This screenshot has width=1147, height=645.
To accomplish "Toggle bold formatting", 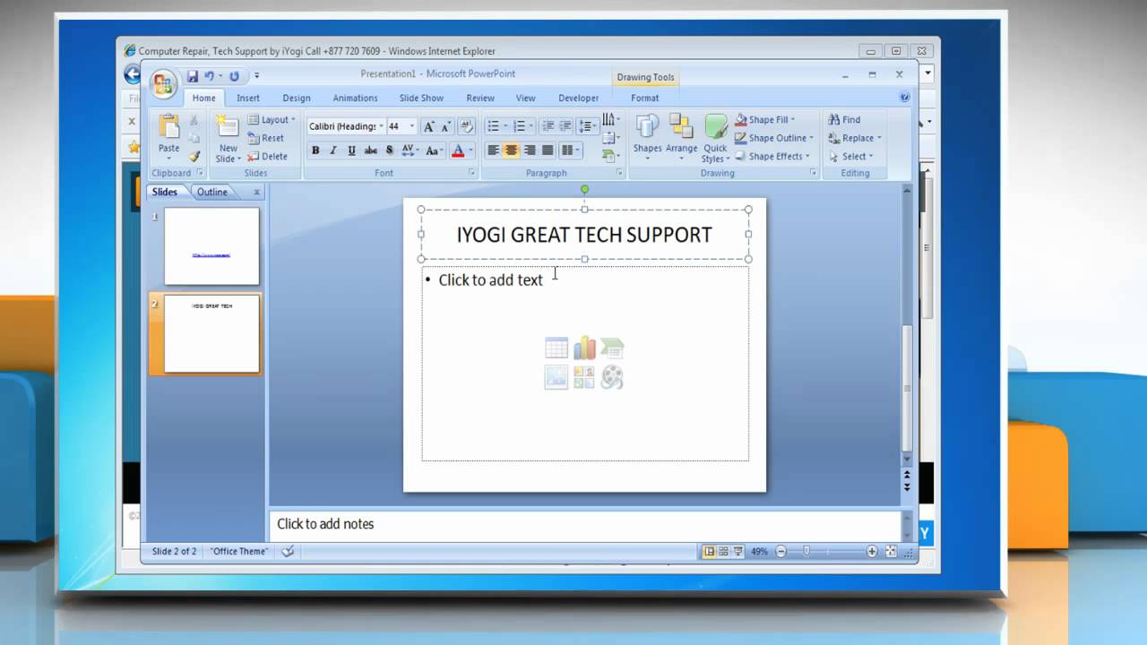I will tap(315, 150).
